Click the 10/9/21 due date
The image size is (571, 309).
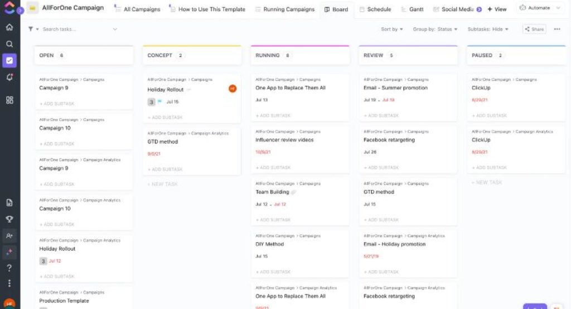(263, 152)
